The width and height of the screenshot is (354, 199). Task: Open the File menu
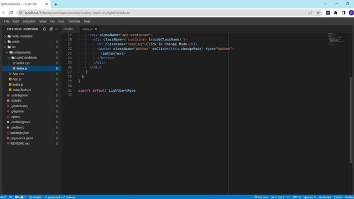7,21
